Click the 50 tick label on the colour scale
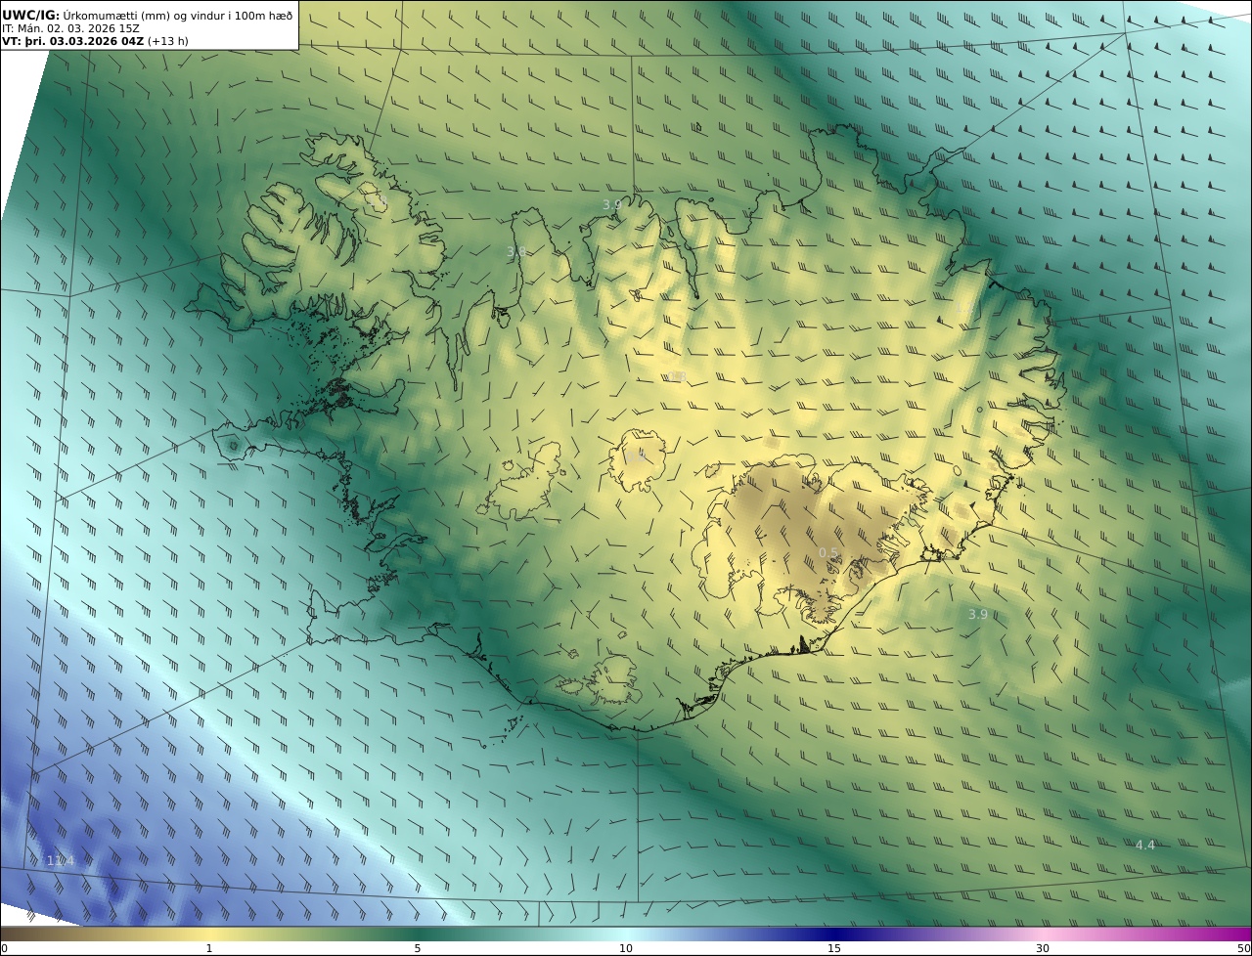Viewport: 1252px width, 956px height. point(1243,948)
